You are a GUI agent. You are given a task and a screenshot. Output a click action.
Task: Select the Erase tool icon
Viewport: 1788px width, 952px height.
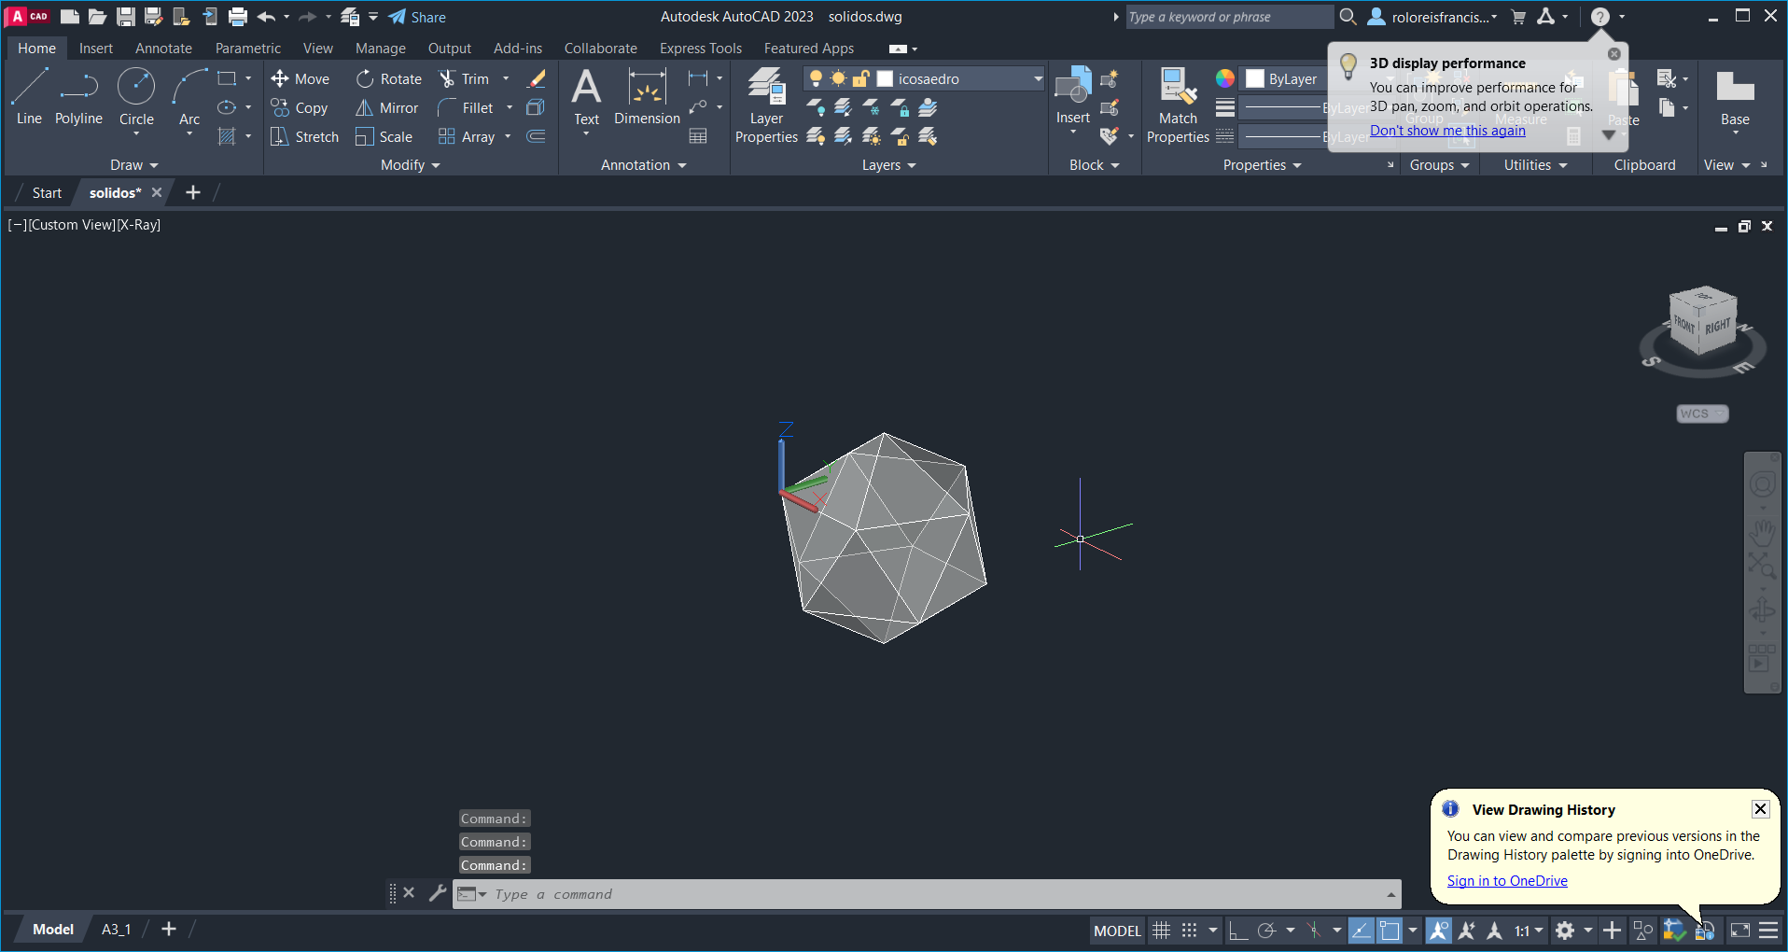(x=537, y=79)
